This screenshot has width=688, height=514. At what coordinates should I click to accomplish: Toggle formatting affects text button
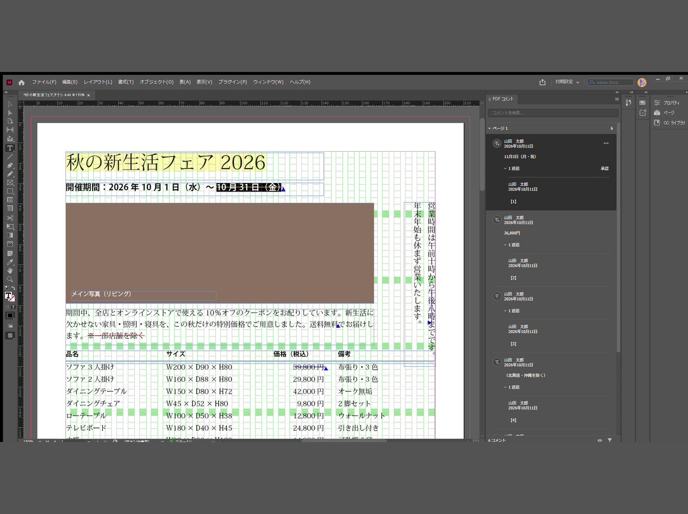13,307
